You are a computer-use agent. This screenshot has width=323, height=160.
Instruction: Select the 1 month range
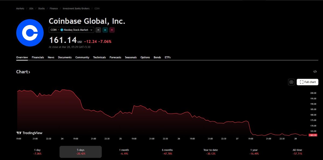point(124,152)
